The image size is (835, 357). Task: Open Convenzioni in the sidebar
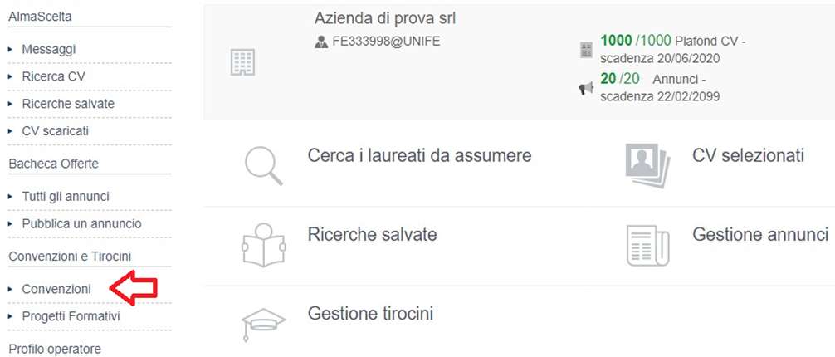[x=56, y=289]
